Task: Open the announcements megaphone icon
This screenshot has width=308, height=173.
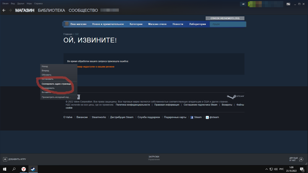Action: 243,4
